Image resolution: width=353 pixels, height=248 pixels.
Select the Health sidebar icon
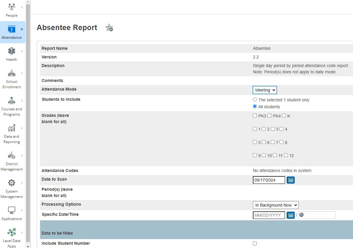(11, 51)
